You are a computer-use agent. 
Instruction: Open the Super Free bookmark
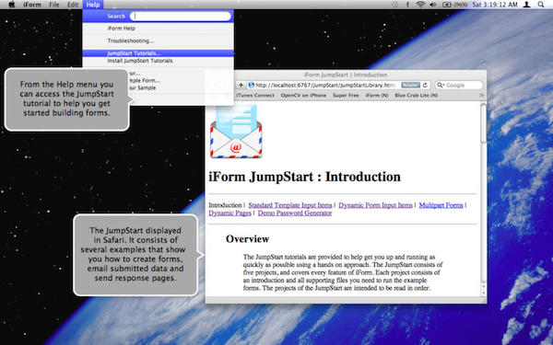(346, 96)
